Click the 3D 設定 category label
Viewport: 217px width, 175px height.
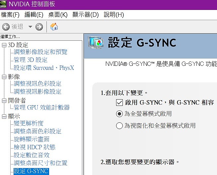click(18, 45)
